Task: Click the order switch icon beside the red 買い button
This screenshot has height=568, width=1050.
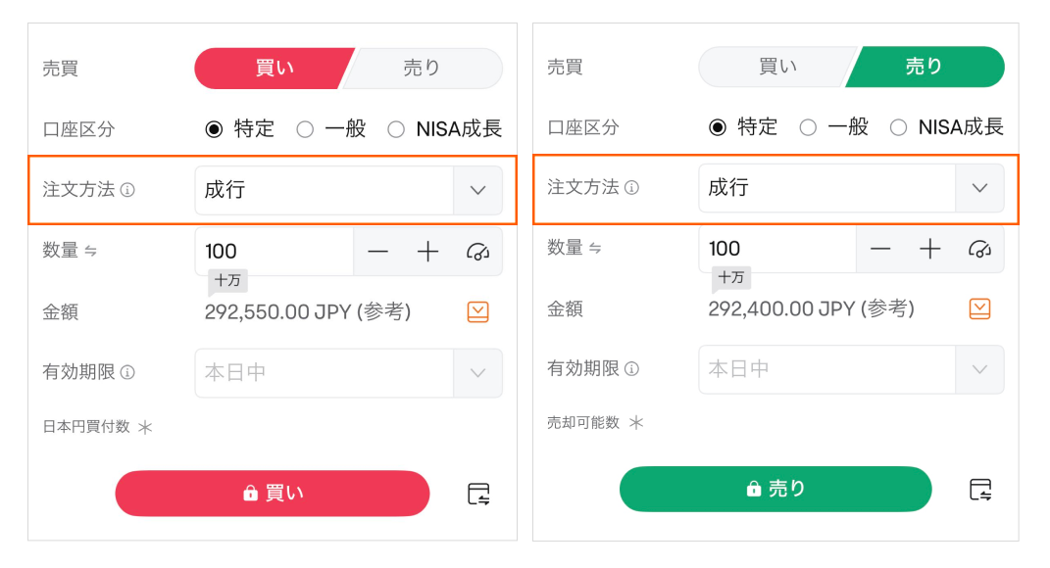Action: [x=478, y=494]
